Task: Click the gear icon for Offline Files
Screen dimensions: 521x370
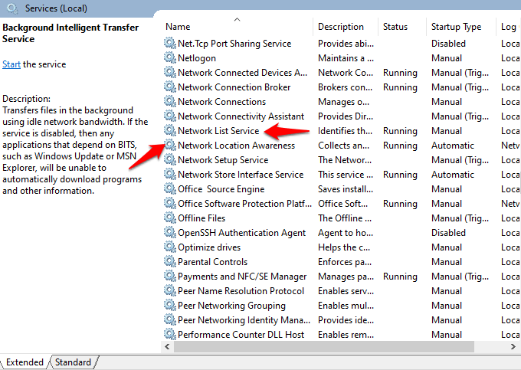Action: pyautogui.click(x=170, y=218)
